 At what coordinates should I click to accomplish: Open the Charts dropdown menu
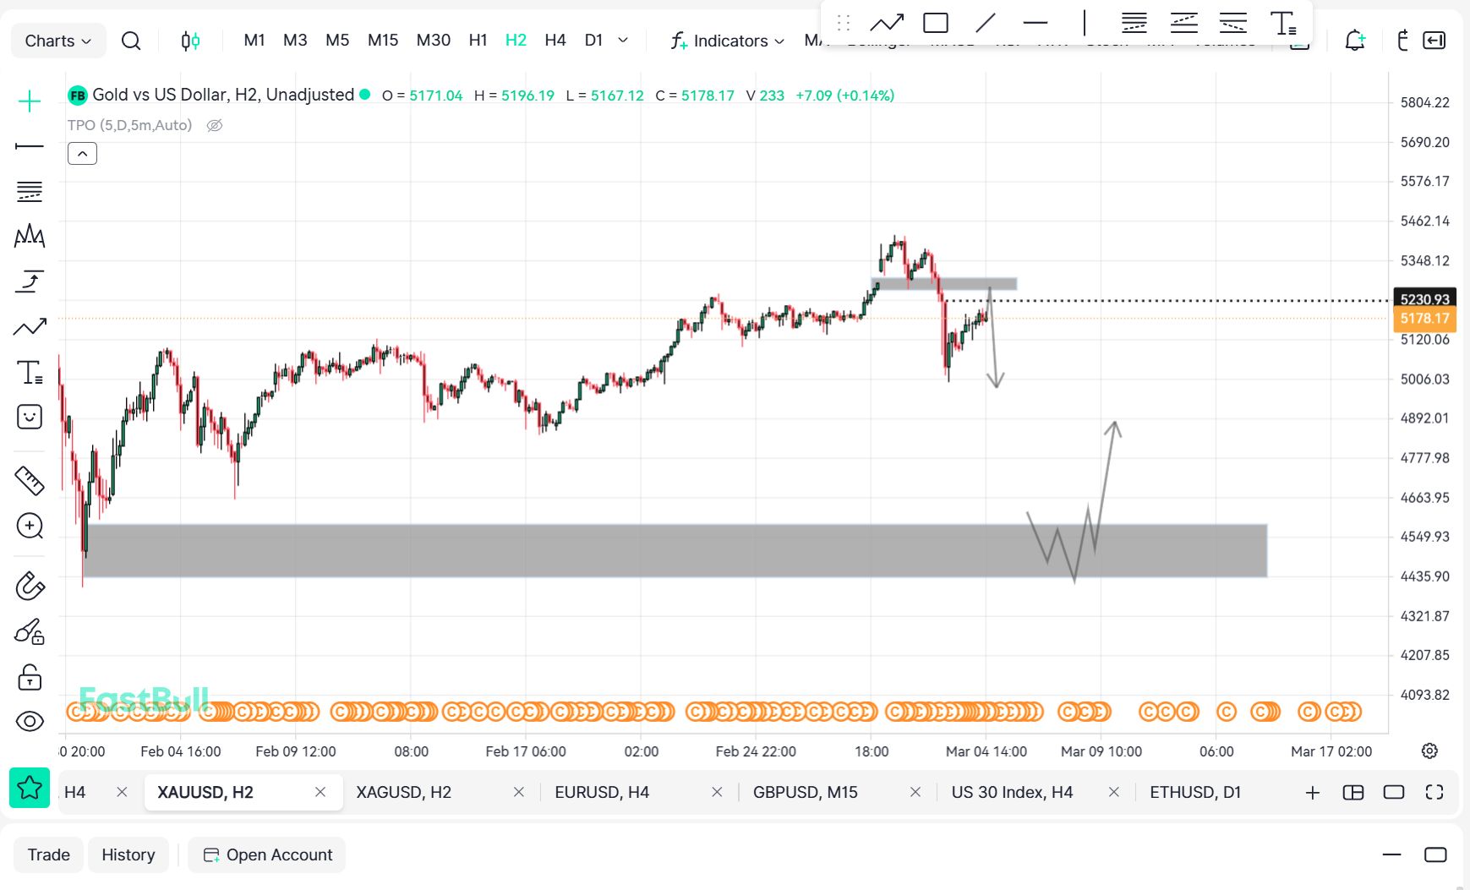click(57, 41)
